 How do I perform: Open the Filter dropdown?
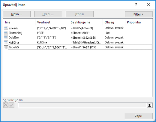139,14
